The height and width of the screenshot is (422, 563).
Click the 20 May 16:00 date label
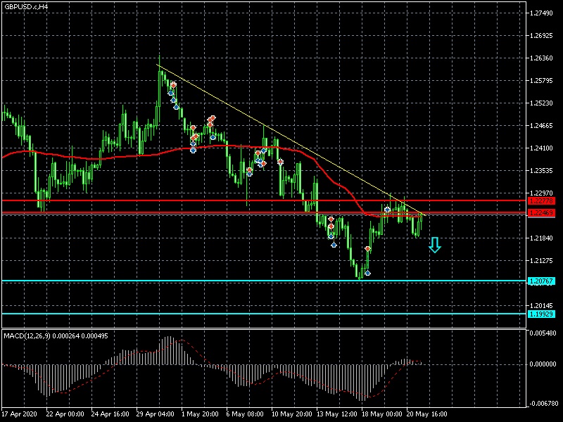pos(426,414)
